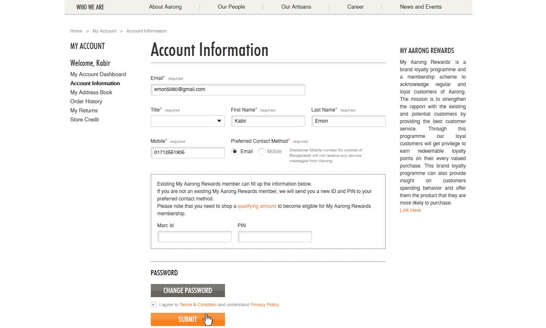Open Career menu item
Viewport: 546px width, 328px height.
356,7
